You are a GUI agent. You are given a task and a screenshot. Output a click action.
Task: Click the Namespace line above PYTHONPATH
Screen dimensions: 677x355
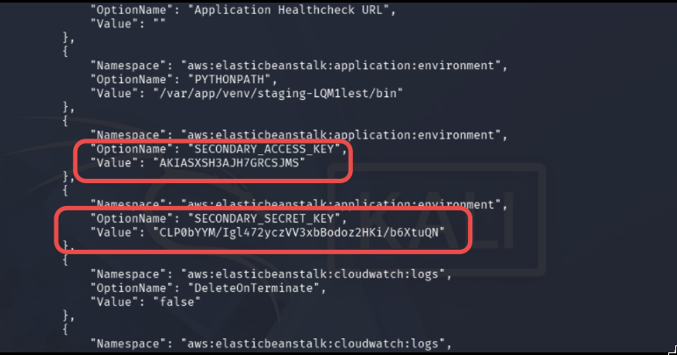point(299,66)
